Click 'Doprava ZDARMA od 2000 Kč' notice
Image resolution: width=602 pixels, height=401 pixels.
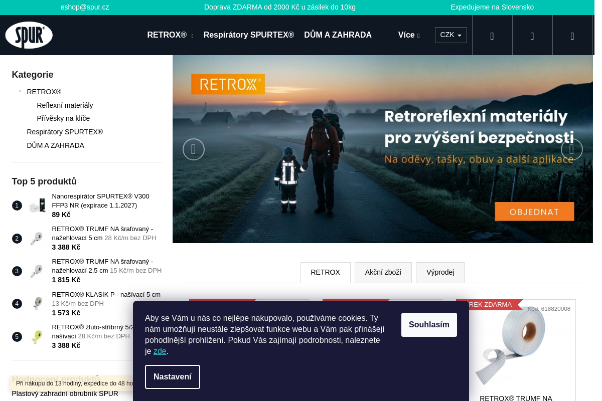coord(280,7)
